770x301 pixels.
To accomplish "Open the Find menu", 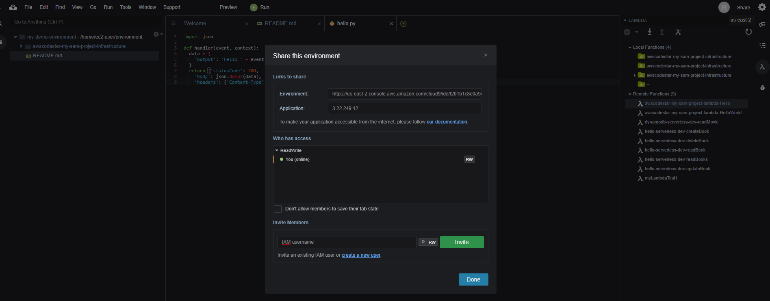I will point(60,7).
